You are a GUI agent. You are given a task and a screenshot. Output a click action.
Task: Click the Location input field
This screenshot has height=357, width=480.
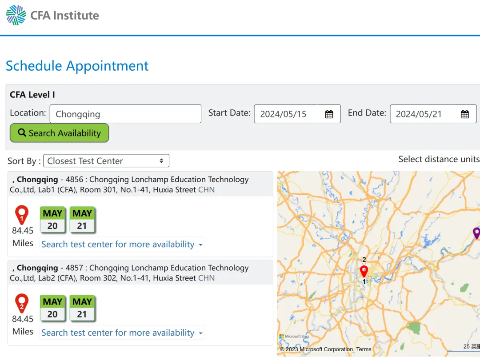pos(125,114)
